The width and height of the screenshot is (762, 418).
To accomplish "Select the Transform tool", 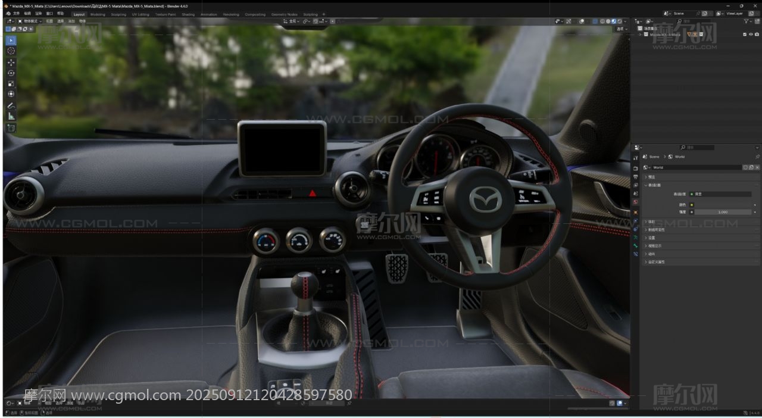I will click(11, 94).
